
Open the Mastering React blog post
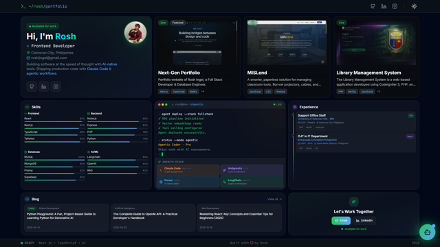(239, 217)
